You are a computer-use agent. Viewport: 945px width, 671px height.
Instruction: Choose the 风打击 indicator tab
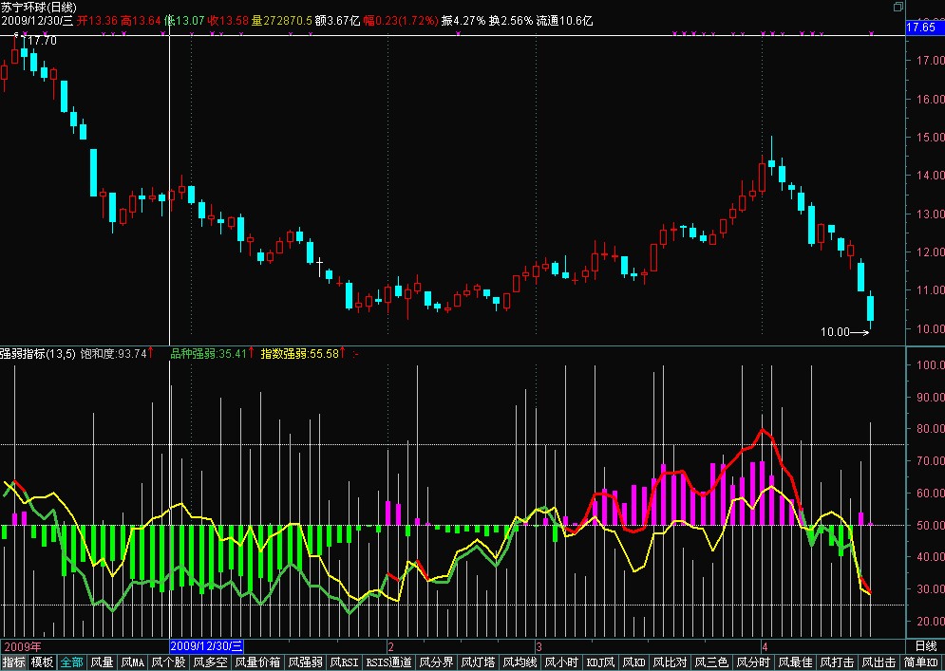(x=837, y=662)
